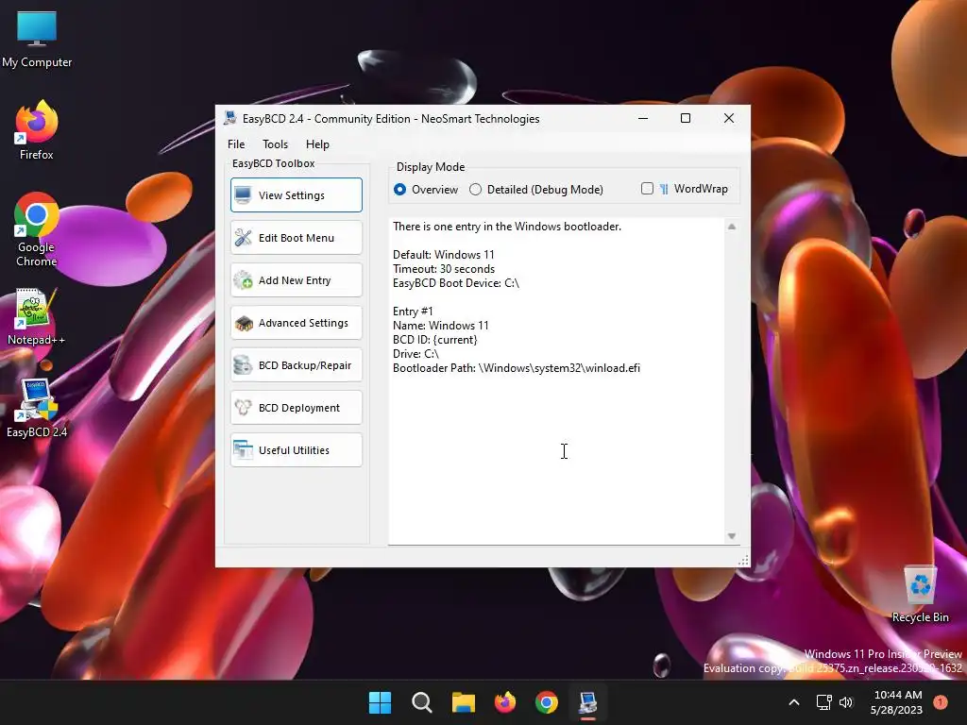Click the window icon beside Useful Utilities
This screenshot has width=967, height=725.
[243, 450]
